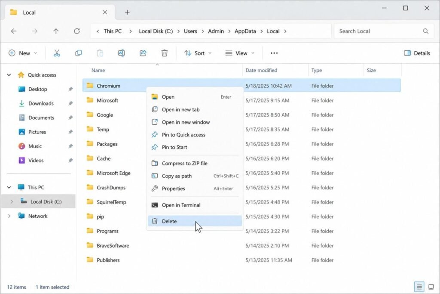Refresh the folder view
Viewport: 440px width, 294px height.
pos(77,31)
